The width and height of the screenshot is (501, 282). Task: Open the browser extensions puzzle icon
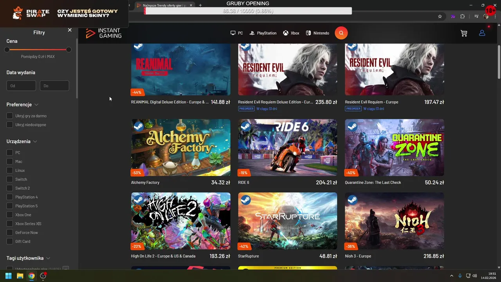[462, 16]
